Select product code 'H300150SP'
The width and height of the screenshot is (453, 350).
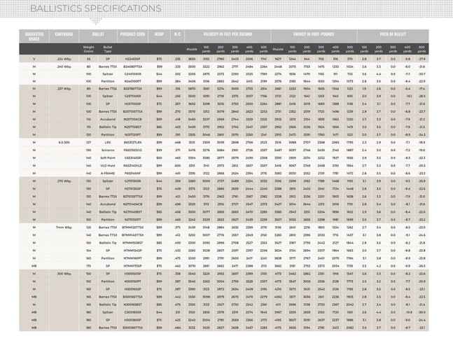[132, 274]
